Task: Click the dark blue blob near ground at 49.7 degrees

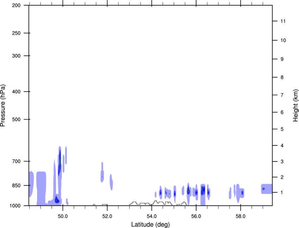Action: pyautogui.click(x=57, y=200)
